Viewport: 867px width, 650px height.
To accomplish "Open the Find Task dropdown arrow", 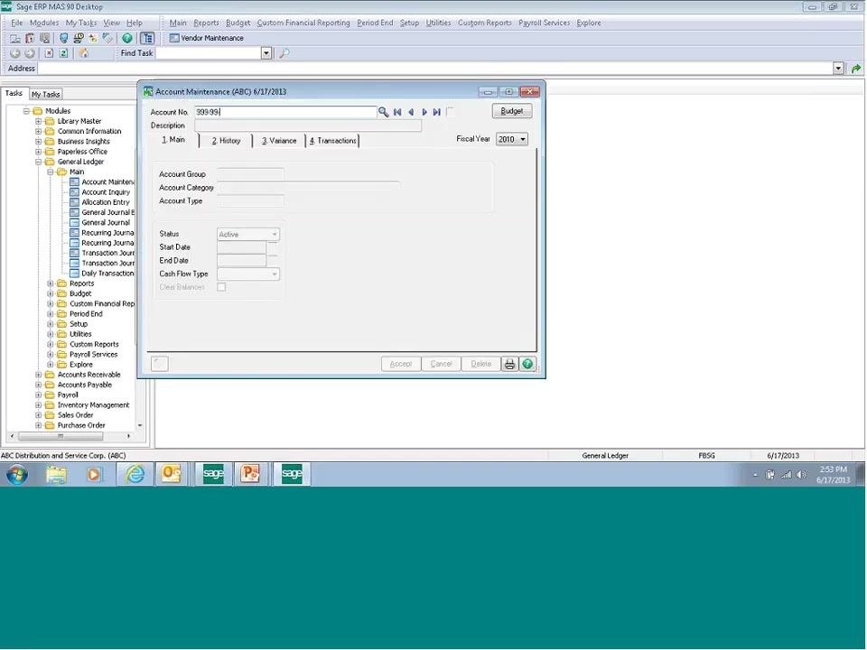I will tap(266, 53).
